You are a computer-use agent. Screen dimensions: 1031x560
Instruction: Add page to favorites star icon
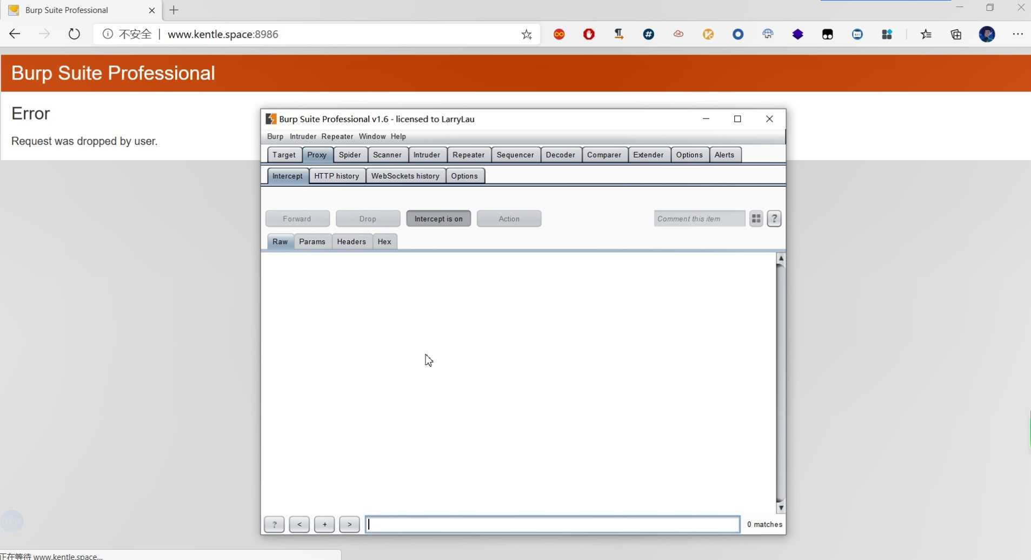(527, 35)
